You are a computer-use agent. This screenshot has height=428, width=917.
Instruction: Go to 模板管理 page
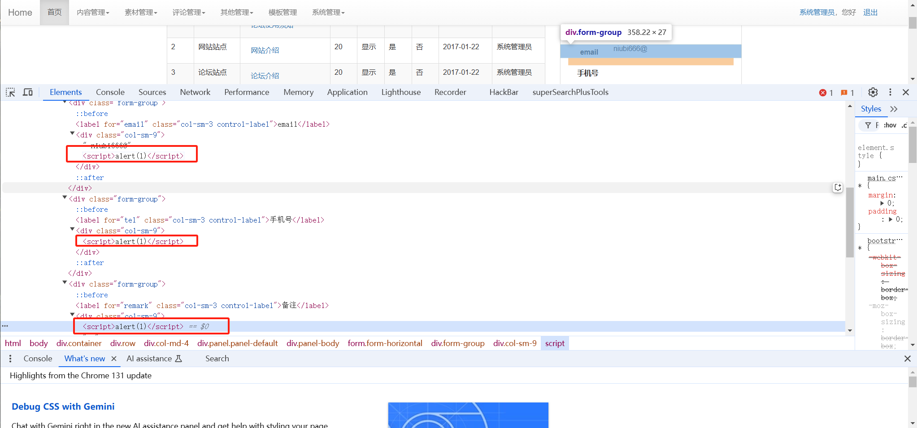click(x=282, y=13)
